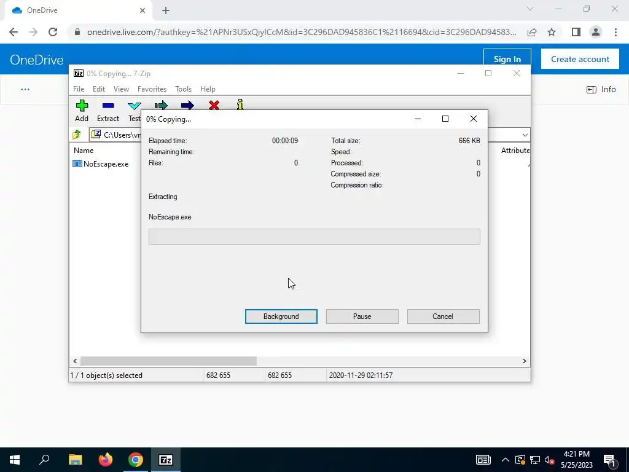
Task: Click the '1 / 1 object(s) selected' status text
Action: coord(106,376)
